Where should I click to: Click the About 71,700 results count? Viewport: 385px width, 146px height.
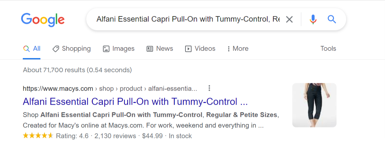point(77,70)
